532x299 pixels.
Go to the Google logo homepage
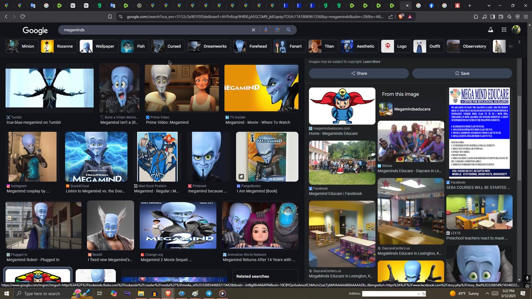pyautogui.click(x=35, y=31)
